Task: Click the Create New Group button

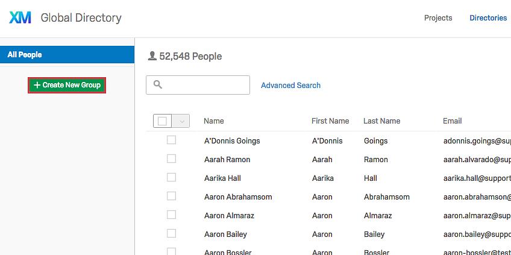Action: pos(67,86)
